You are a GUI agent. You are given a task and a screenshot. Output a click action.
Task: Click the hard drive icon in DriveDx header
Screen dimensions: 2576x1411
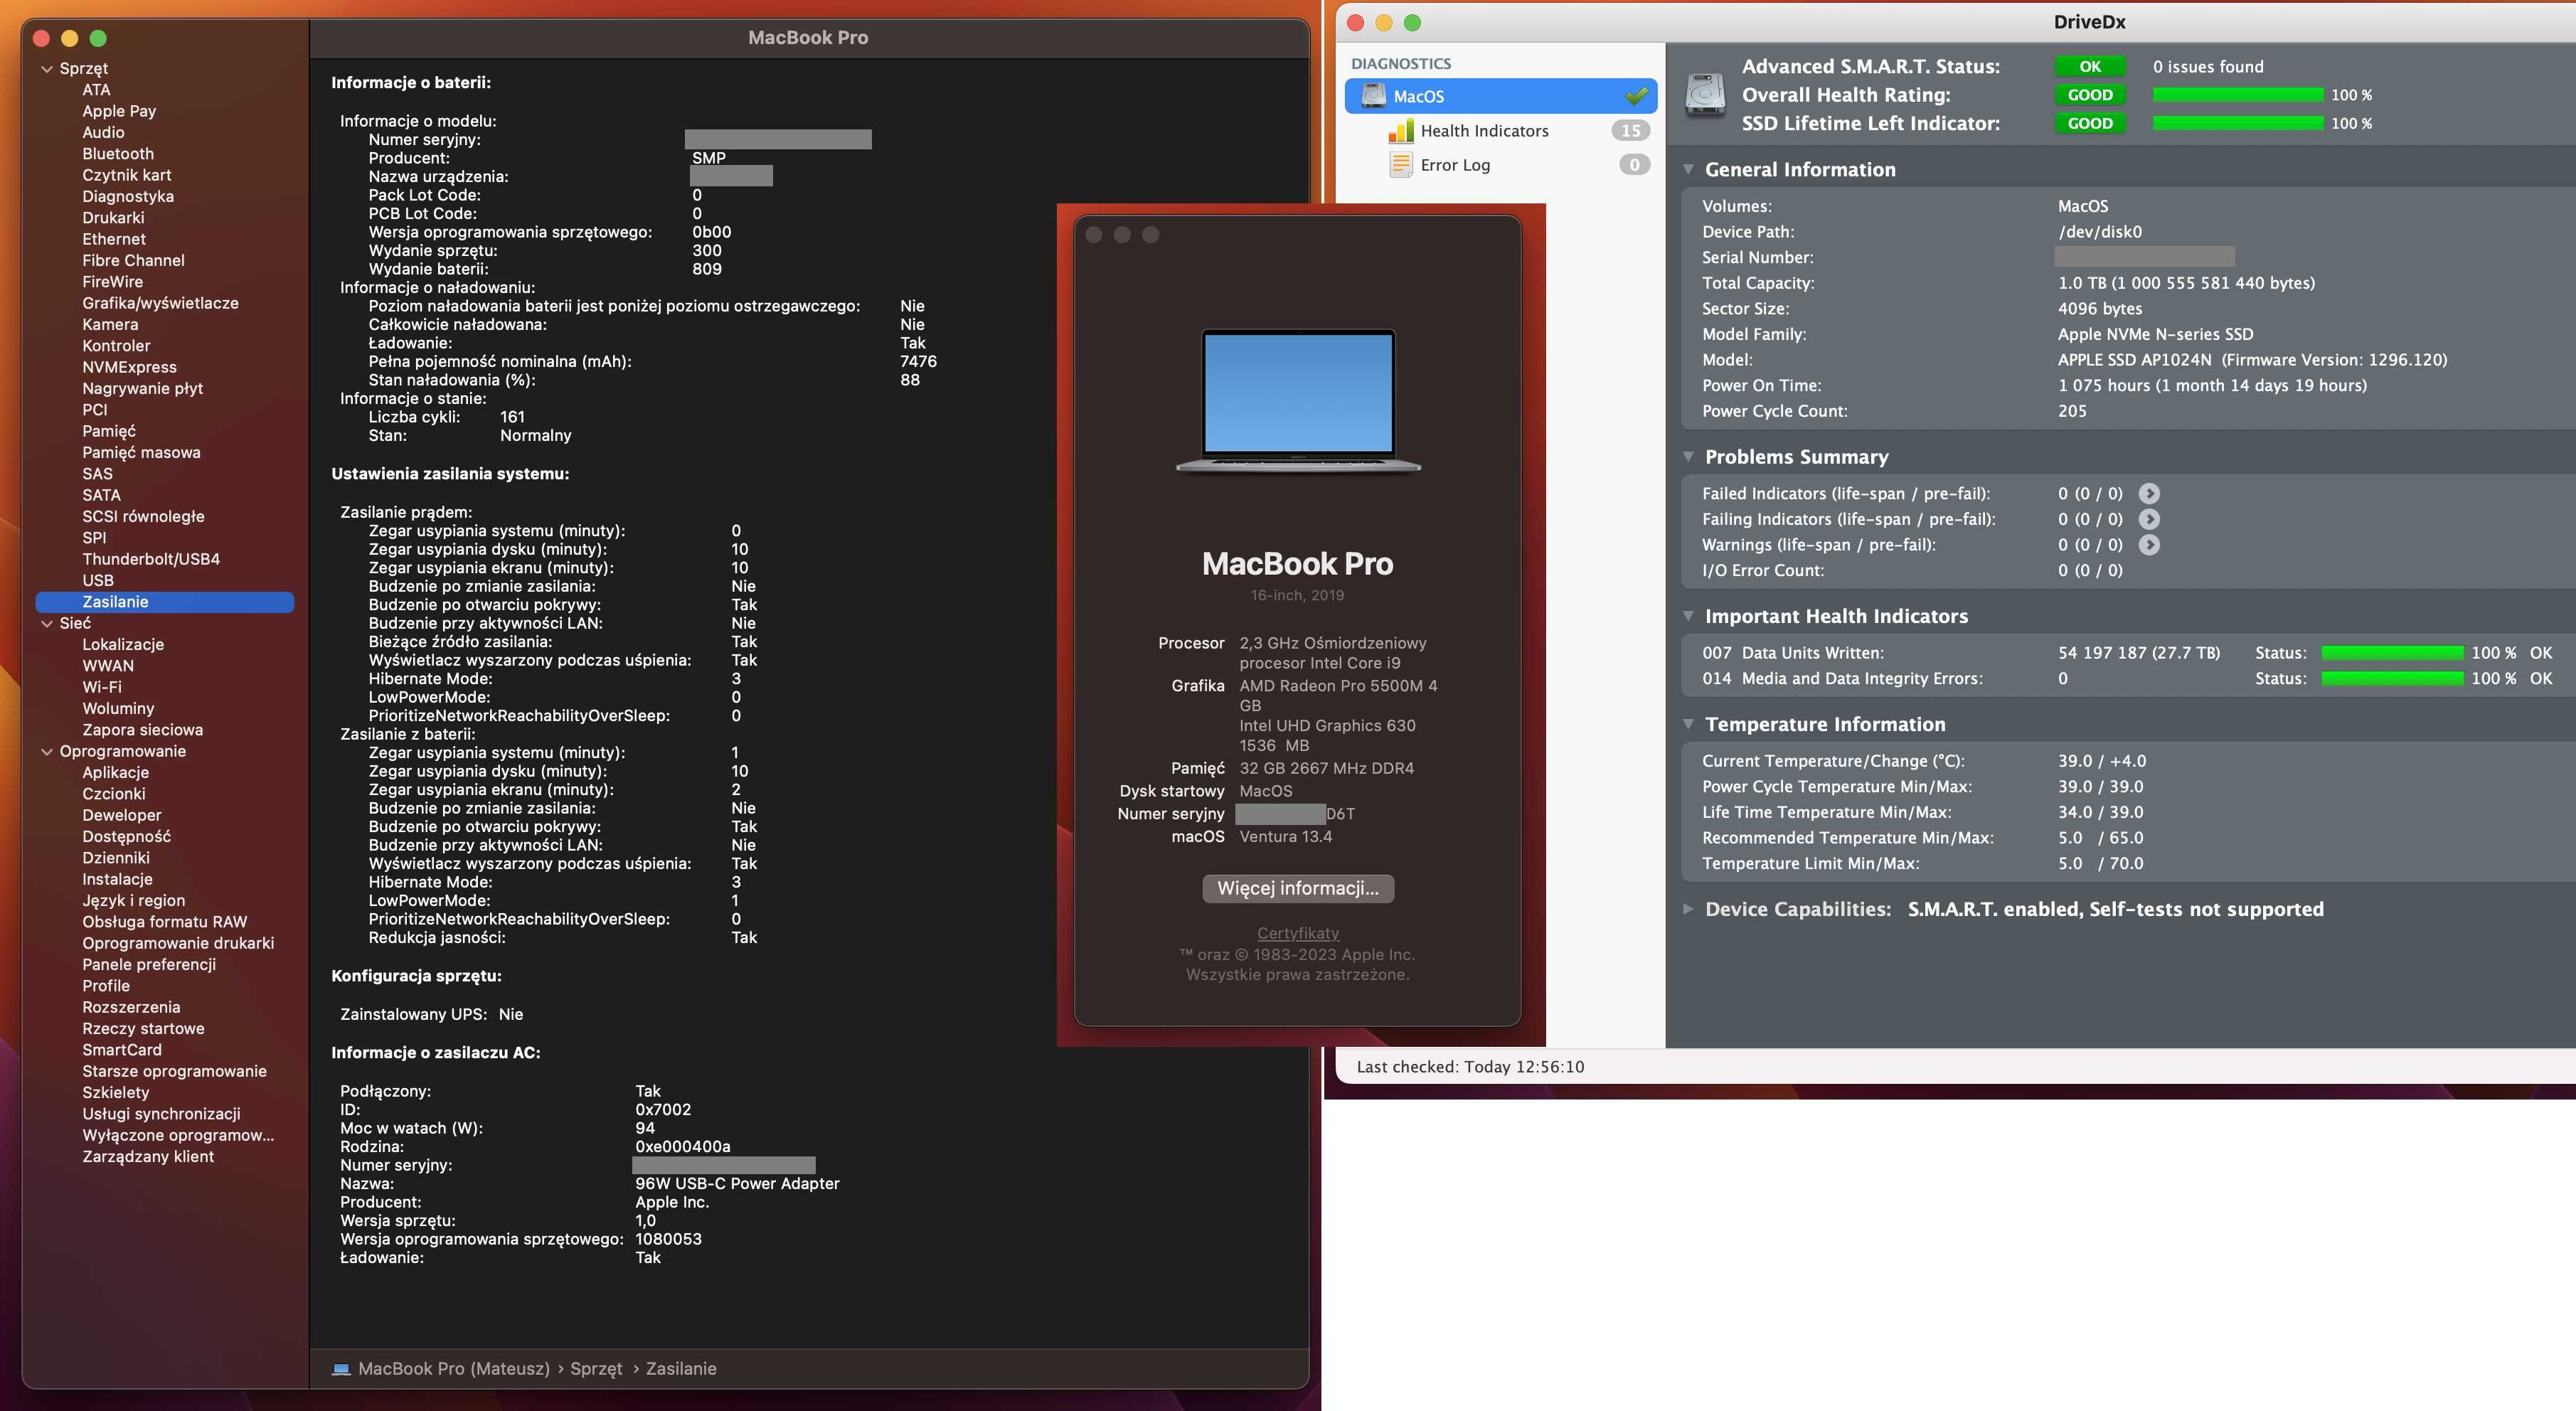[x=1705, y=95]
